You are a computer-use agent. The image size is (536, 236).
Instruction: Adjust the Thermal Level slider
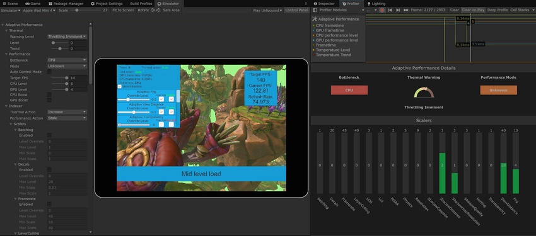60,43
